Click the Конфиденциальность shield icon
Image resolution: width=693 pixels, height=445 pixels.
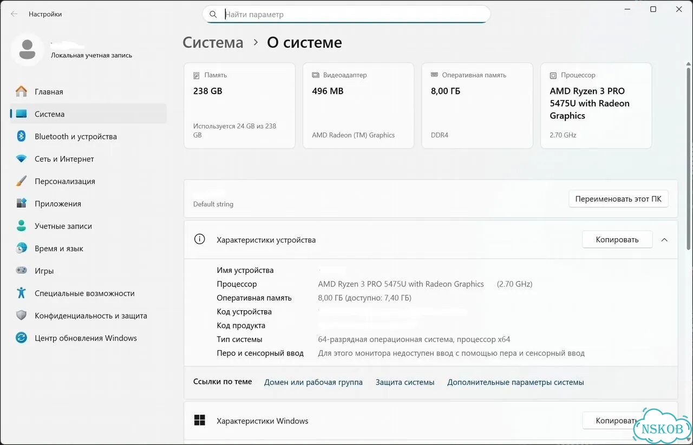21,316
